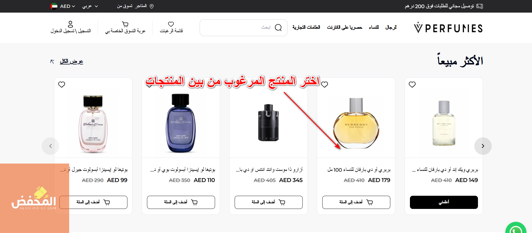The image size is (532, 233).
Task: Open the الرجال menu item
Action: coord(391,27)
